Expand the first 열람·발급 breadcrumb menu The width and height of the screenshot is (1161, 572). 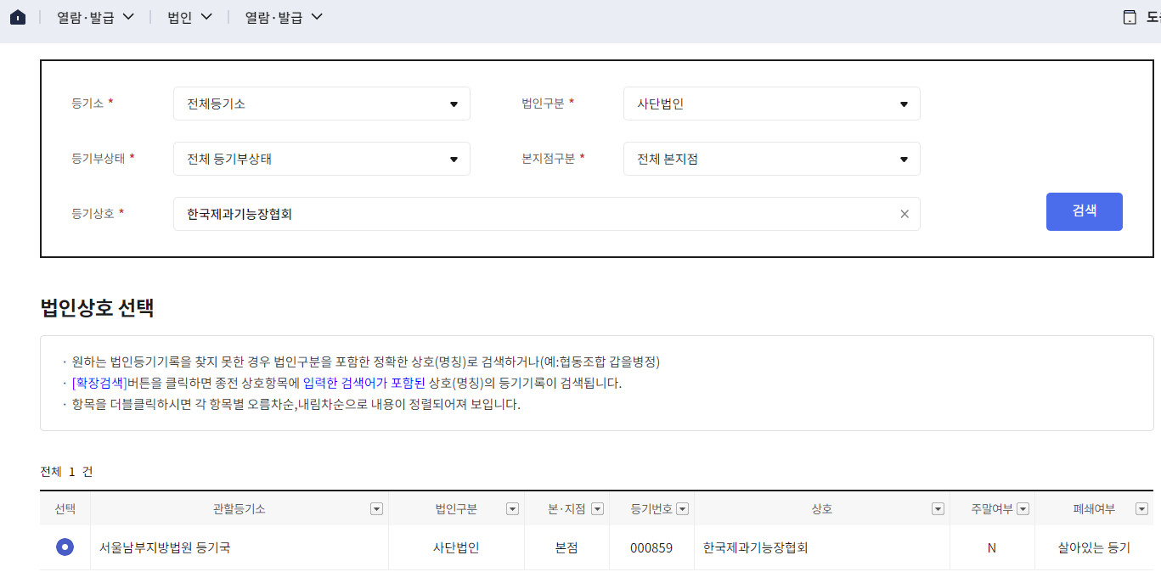click(95, 17)
